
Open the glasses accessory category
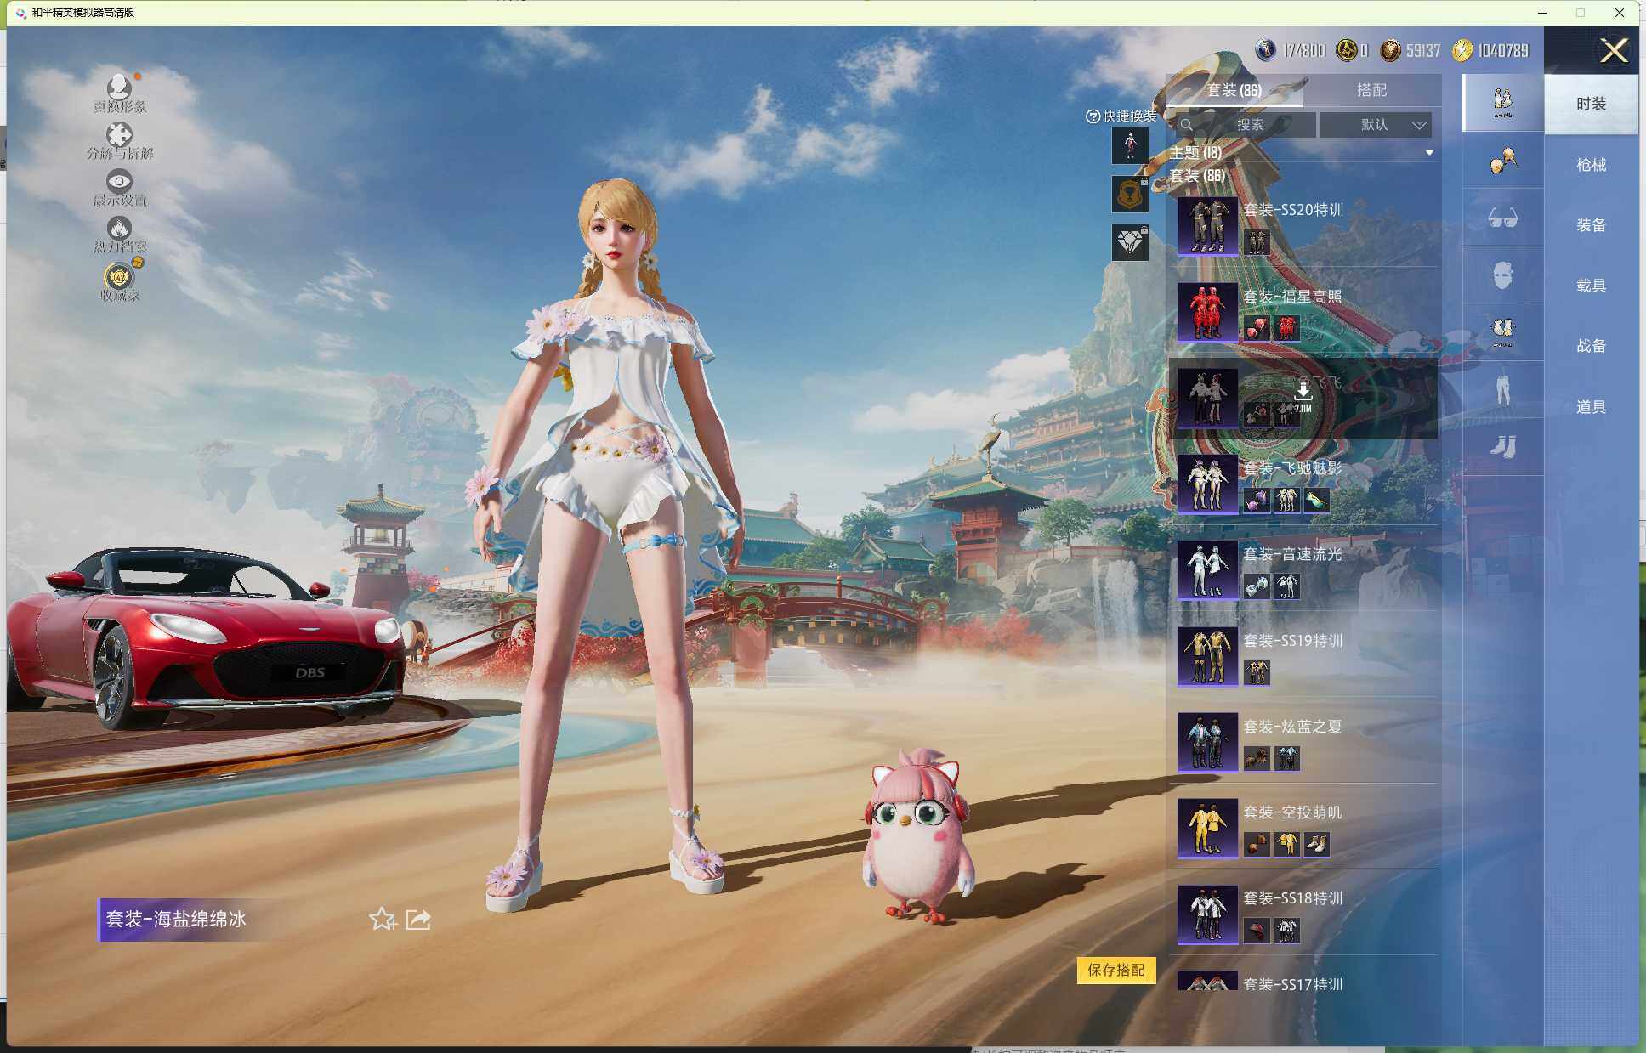(1502, 218)
